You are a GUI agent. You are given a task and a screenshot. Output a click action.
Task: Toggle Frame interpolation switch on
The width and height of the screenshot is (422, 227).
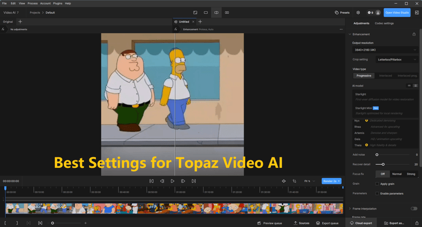pos(414,209)
